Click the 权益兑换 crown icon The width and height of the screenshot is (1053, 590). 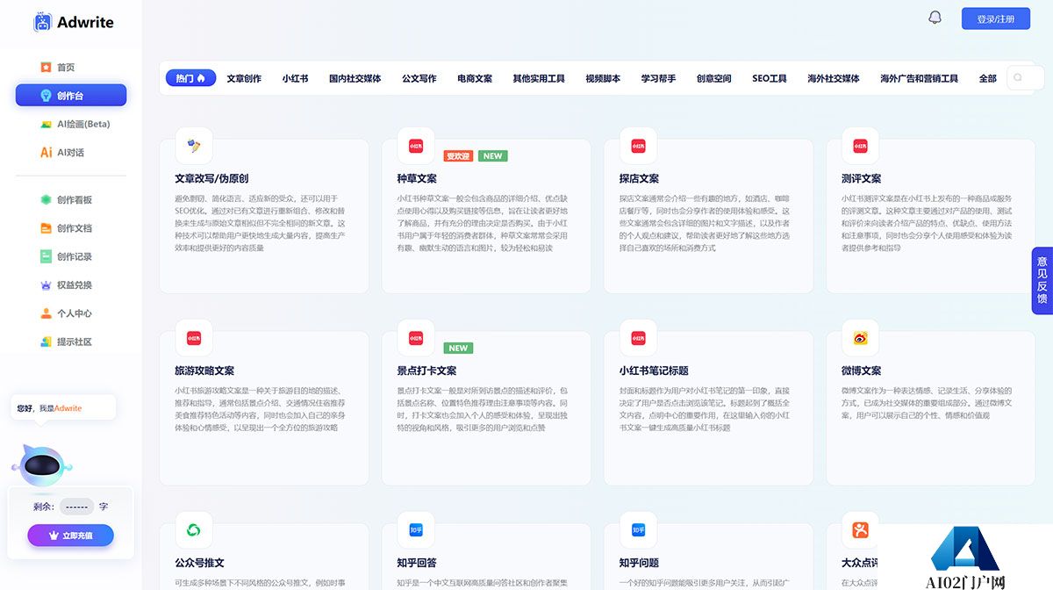click(46, 284)
